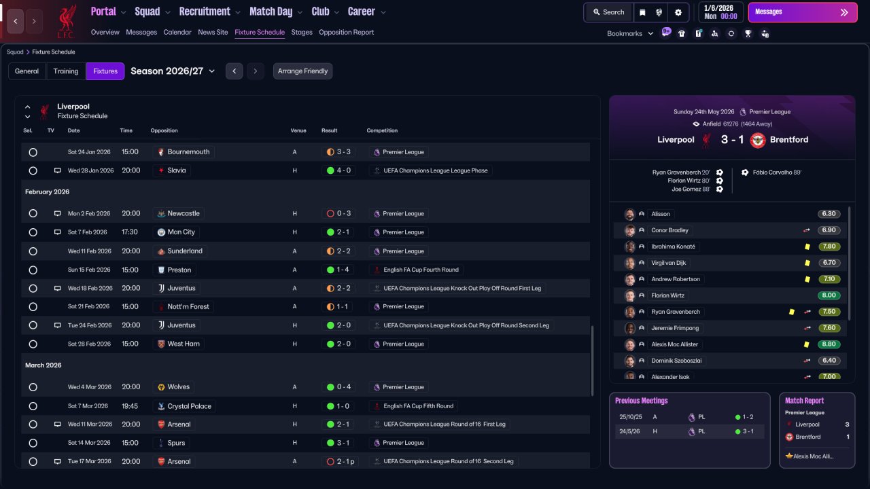This screenshot has width=870, height=489.
Task: Click the Liverpool crest in match summary
Action: coord(706,140)
